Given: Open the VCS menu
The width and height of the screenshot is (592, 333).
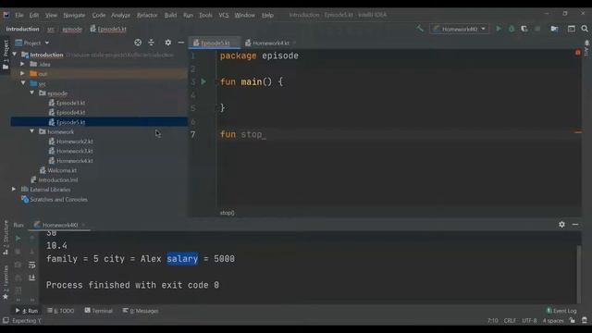Looking at the screenshot, I should (224, 15).
